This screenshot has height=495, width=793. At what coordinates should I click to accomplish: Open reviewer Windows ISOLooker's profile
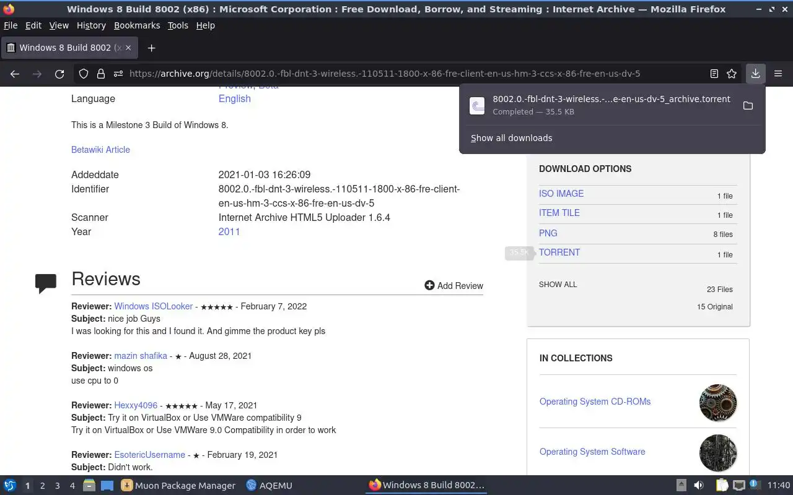[x=154, y=306]
